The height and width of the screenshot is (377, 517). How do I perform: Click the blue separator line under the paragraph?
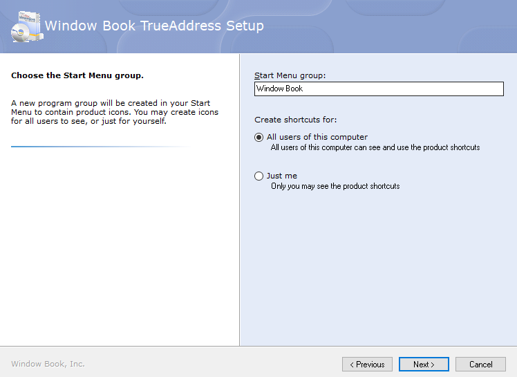click(100, 147)
